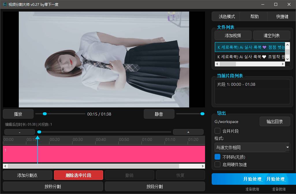Delete selected segment via 删除选中片段
Image resolution: width=296 pixels, height=194 pixels.
point(78,175)
